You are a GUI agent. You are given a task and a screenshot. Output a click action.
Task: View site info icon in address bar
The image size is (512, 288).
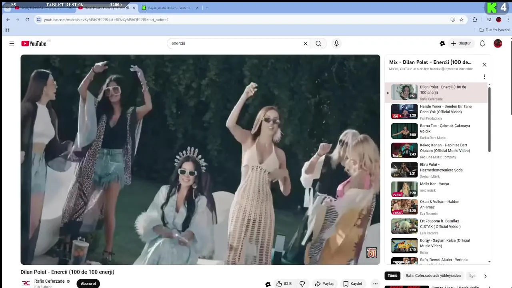(x=38, y=20)
